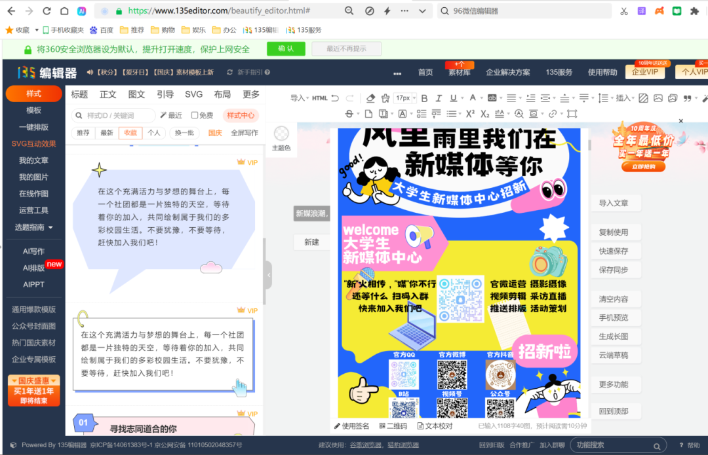The image size is (708, 455).
Task: Select the 个人 filter toggle
Action: 154,133
